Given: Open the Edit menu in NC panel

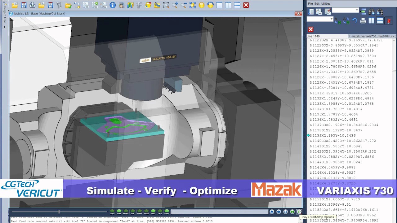Looking at the screenshot, I should click(x=317, y=3).
